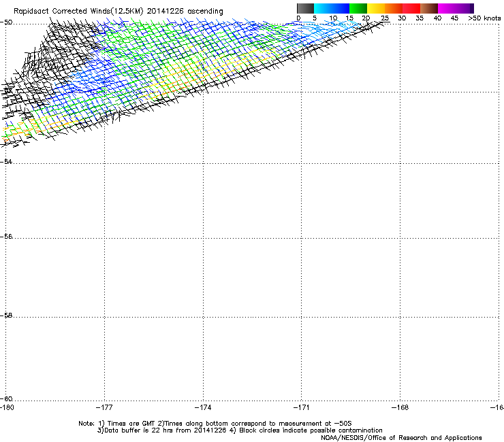Viewport: 504px width, 442px height.
Task: Click the '10' legend scale number
Action: coord(333,18)
